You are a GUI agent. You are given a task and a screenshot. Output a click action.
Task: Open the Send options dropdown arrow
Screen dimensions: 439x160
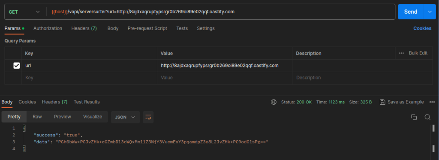point(430,12)
